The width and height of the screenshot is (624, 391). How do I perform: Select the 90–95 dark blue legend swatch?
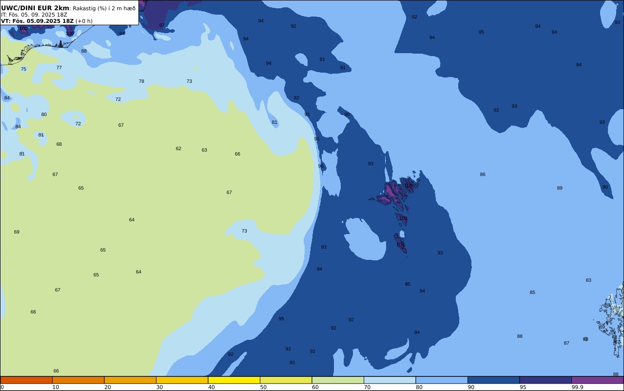point(493,380)
